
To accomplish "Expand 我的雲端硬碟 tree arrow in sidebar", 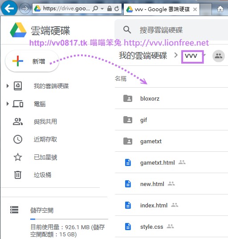I will 8,86.
